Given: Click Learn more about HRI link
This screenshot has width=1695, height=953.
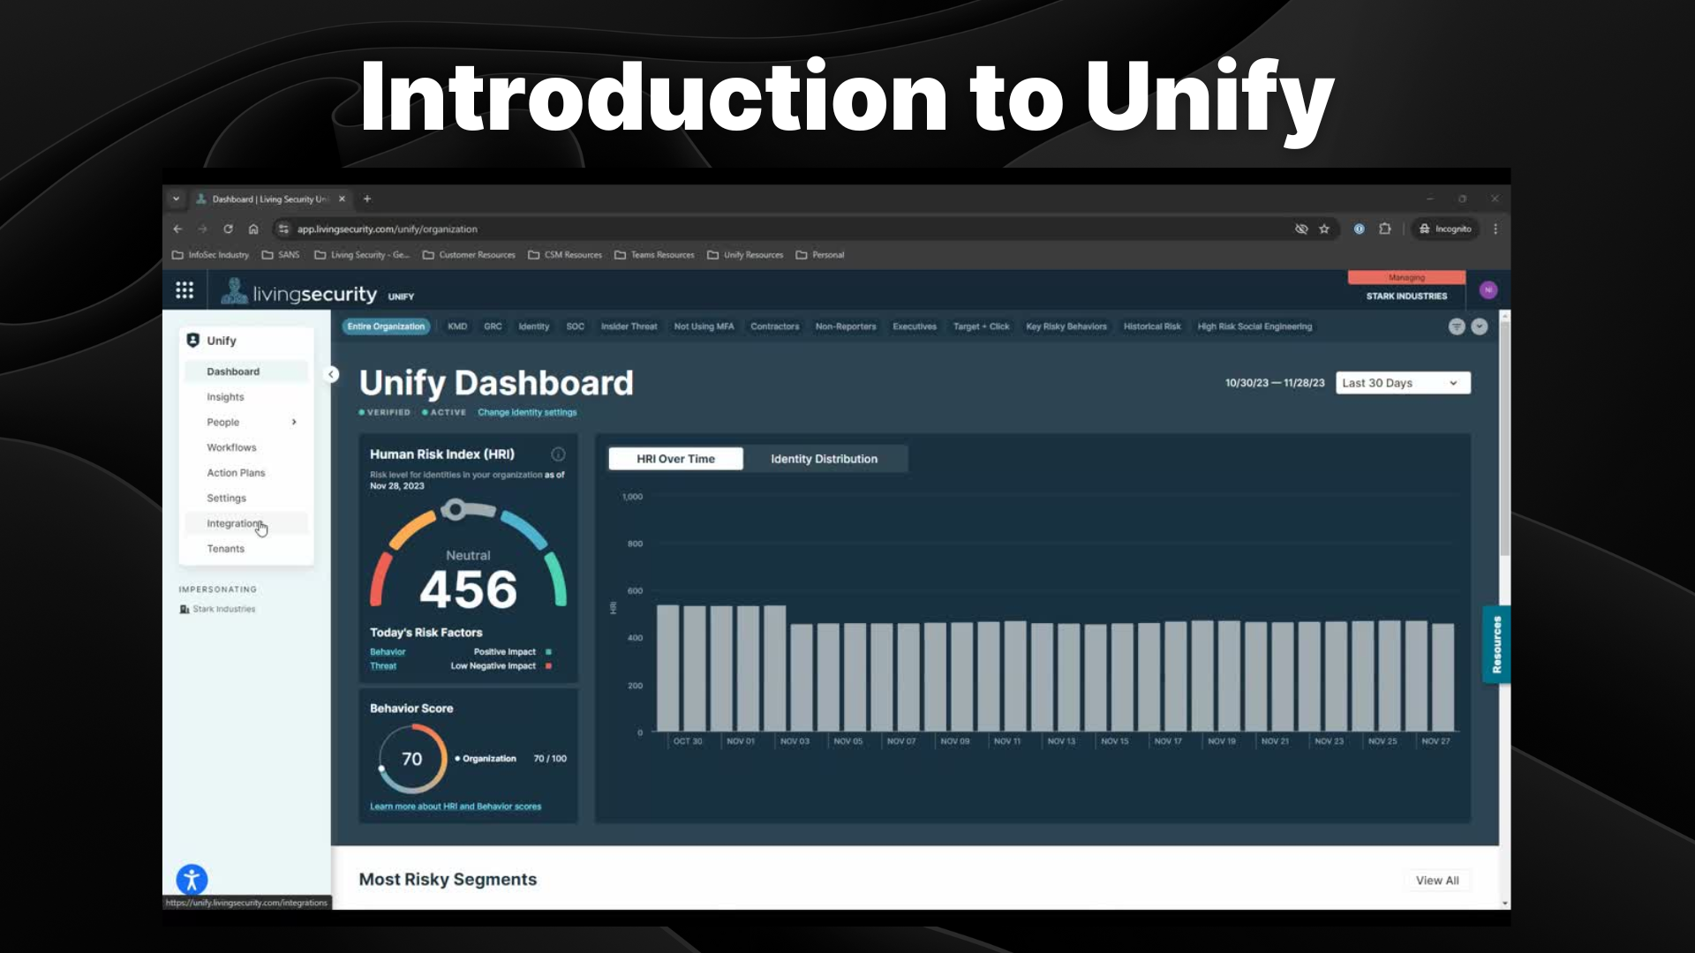Looking at the screenshot, I should (x=456, y=807).
